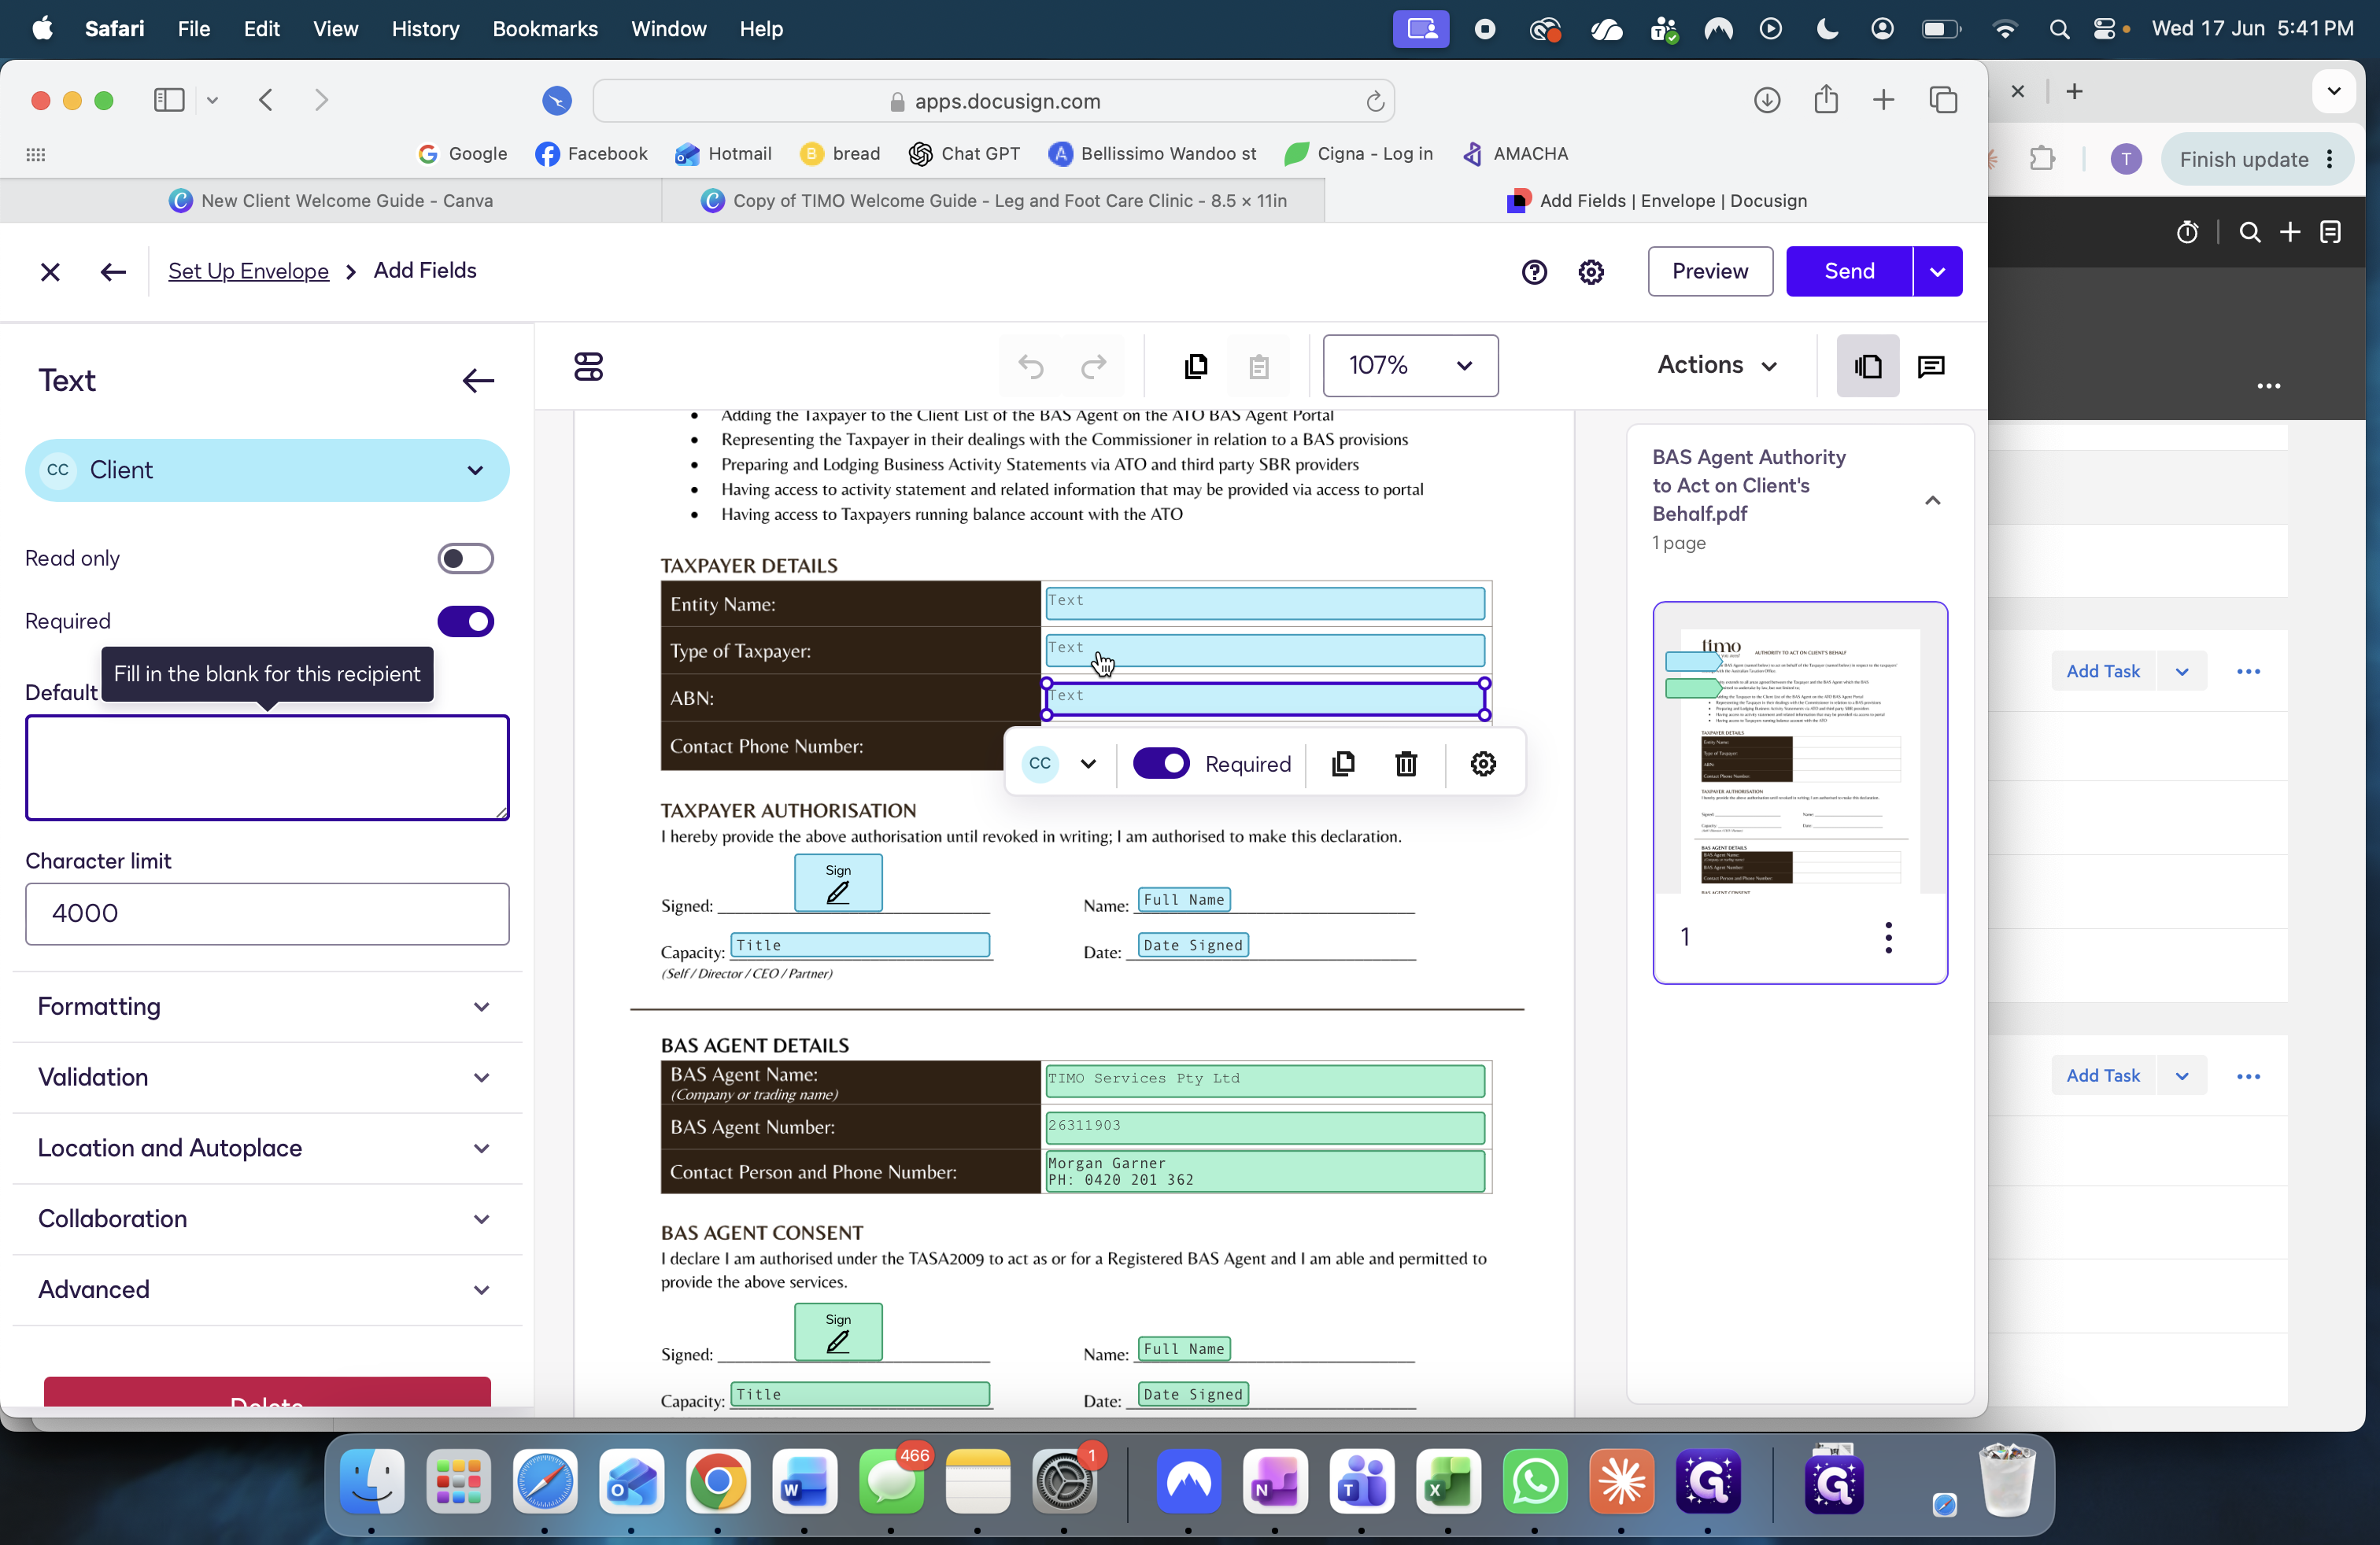The height and width of the screenshot is (1545, 2380).
Task: Open Microsoft Word from the Dock
Action: pyautogui.click(x=804, y=1481)
